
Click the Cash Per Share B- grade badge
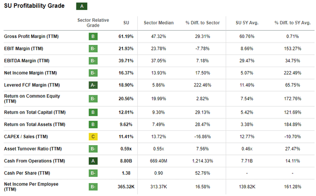(x=93, y=173)
